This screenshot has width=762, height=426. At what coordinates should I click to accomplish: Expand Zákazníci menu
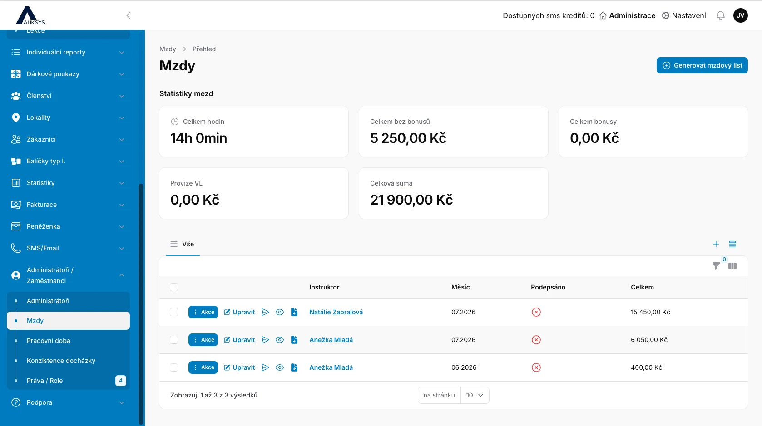tap(68, 139)
